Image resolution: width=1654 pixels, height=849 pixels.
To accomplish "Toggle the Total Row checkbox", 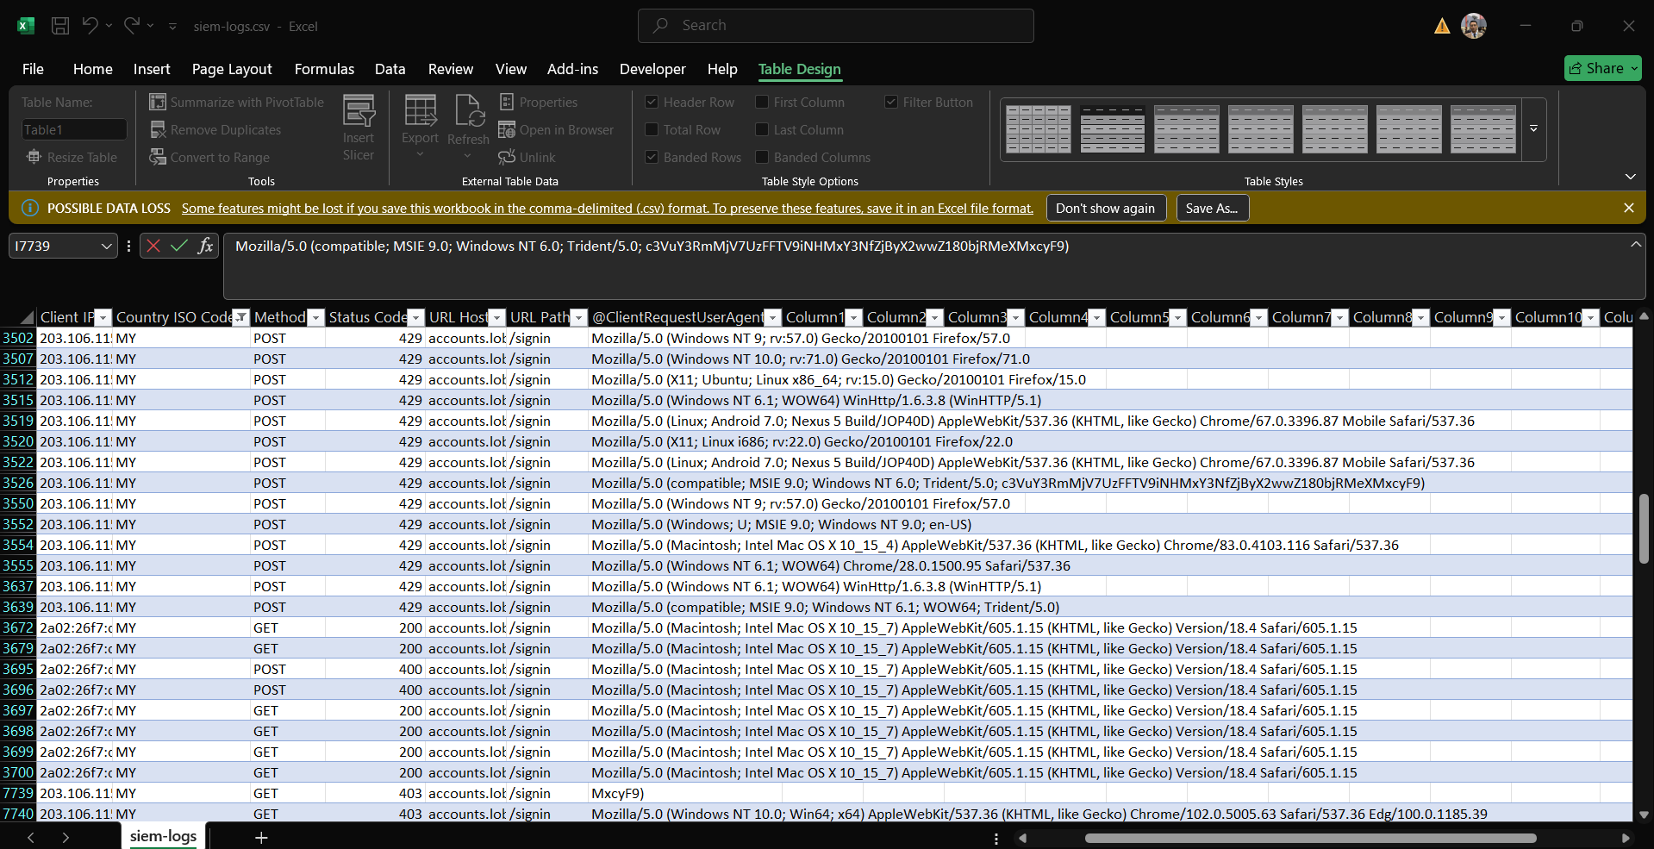I will coord(652,129).
